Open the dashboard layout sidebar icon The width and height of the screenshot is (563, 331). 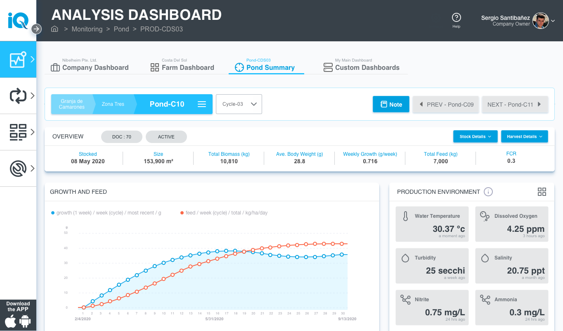[x=18, y=132]
